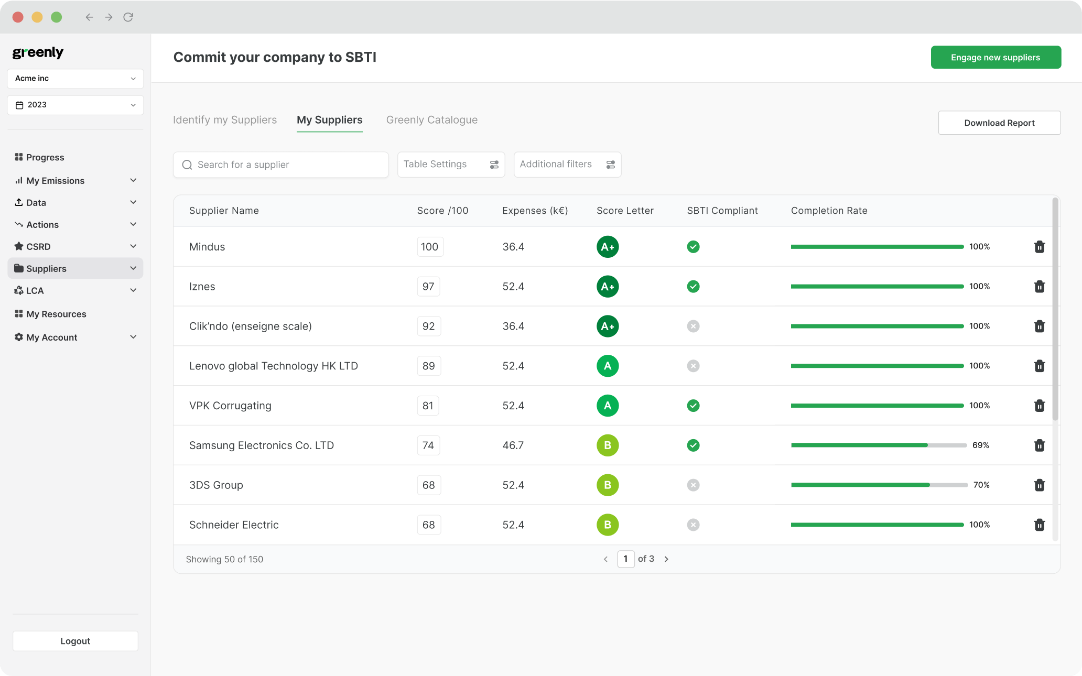Remove Schneider Electric using trash icon
This screenshot has height=676, width=1082.
(1039, 525)
